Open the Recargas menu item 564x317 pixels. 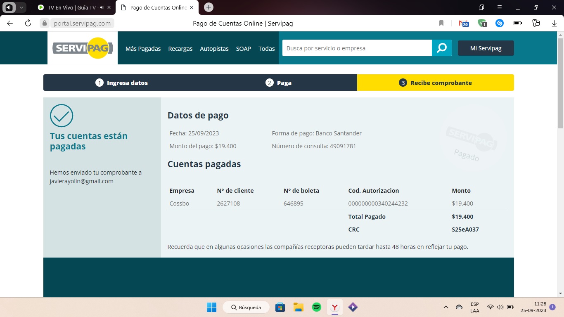pyautogui.click(x=180, y=49)
